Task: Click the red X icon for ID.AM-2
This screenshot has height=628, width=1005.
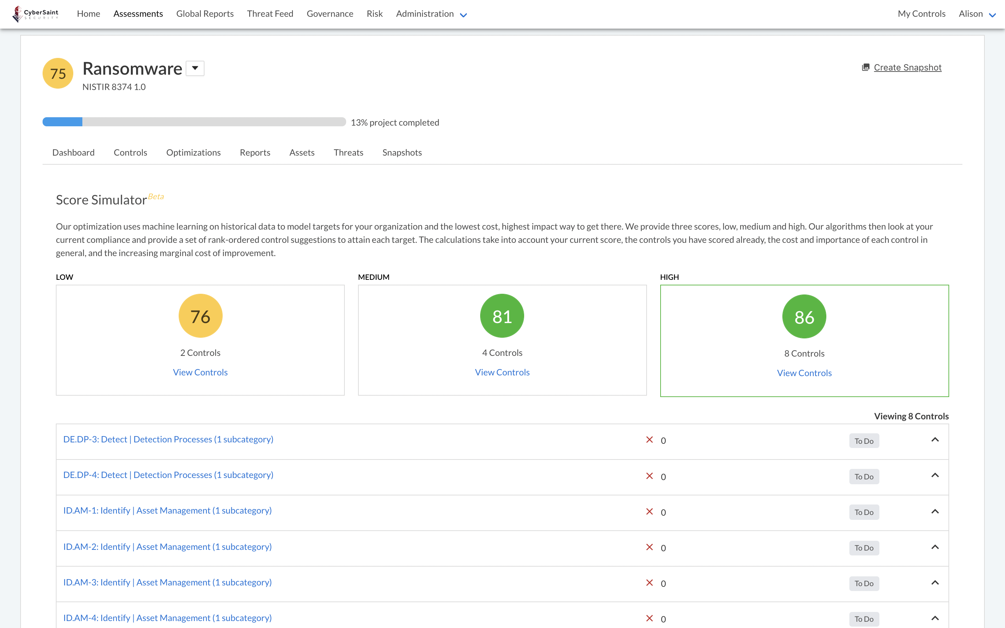Action: (x=649, y=547)
